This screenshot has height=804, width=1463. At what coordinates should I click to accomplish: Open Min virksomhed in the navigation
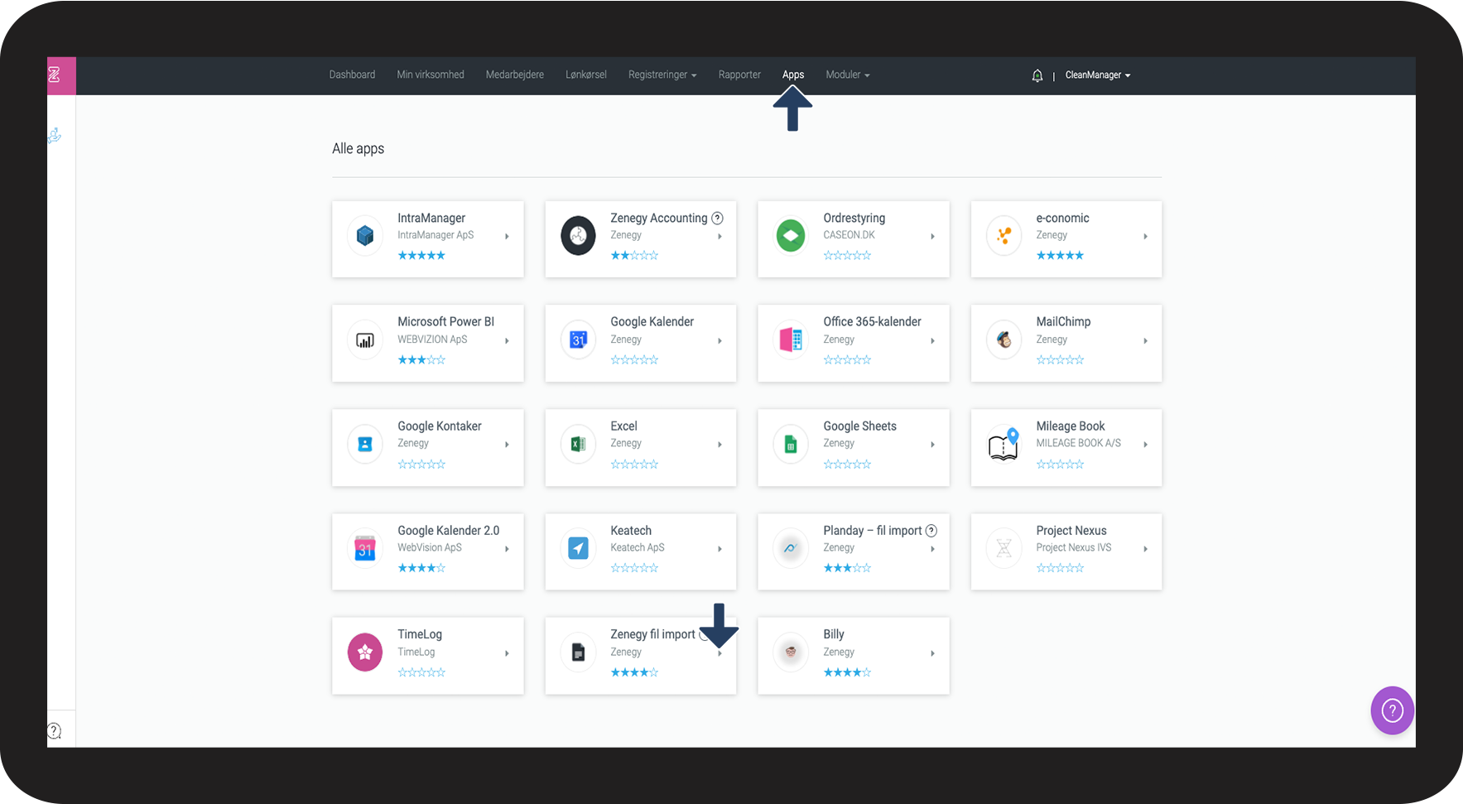point(431,75)
